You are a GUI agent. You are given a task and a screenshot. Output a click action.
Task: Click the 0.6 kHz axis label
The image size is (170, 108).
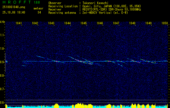2,103
